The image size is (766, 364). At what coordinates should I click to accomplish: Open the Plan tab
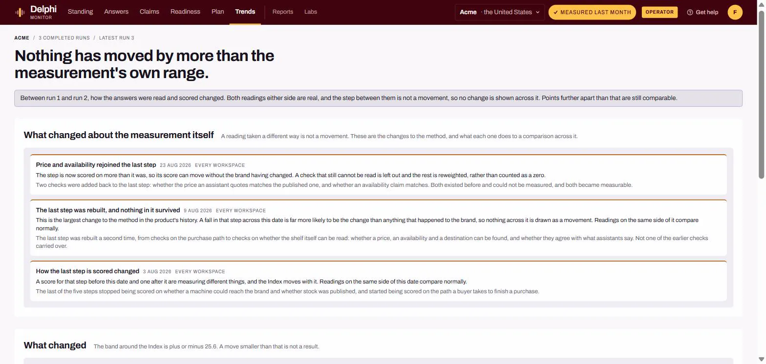[x=218, y=12]
